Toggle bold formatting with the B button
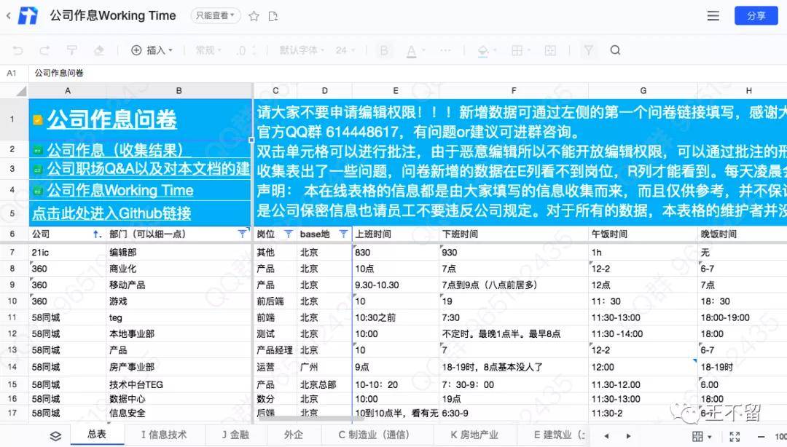 coord(384,50)
